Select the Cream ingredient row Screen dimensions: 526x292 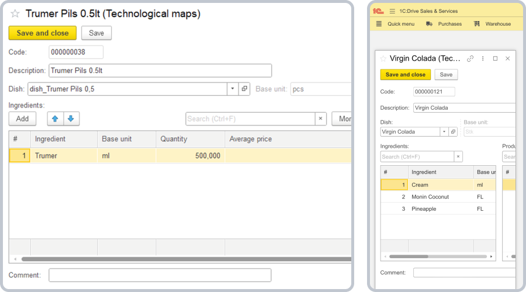coord(438,185)
